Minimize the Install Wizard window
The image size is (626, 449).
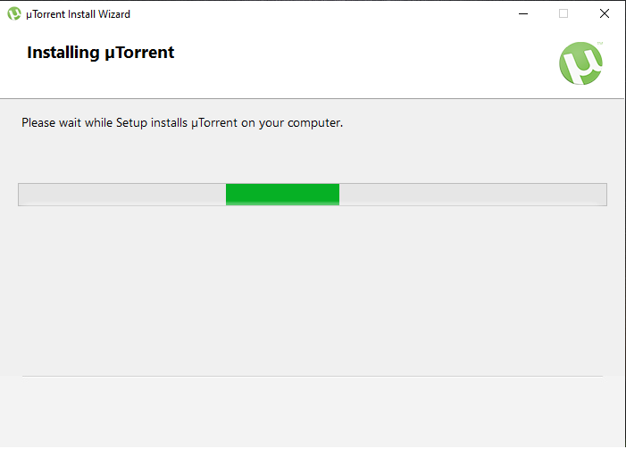pos(523,14)
